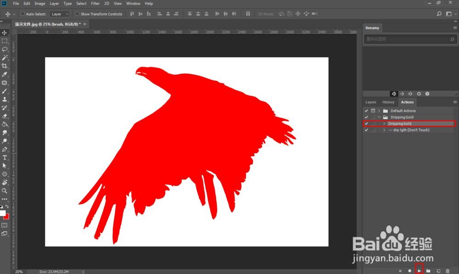Screen dimensions: 459x274
Task: Select the Eraser tool
Action: [5, 116]
